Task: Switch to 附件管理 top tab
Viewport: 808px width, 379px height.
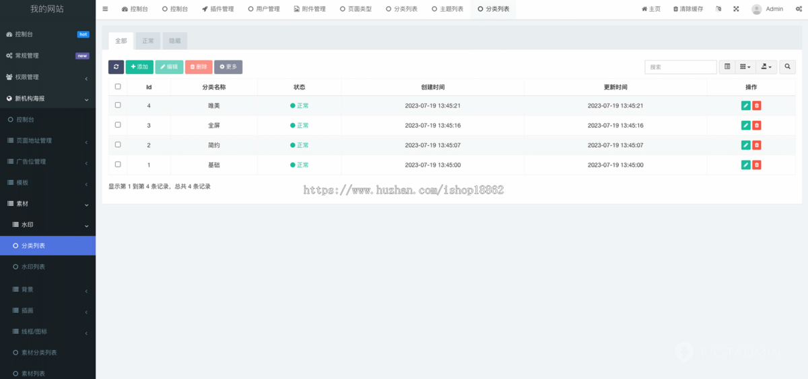Action: tap(310, 9)
